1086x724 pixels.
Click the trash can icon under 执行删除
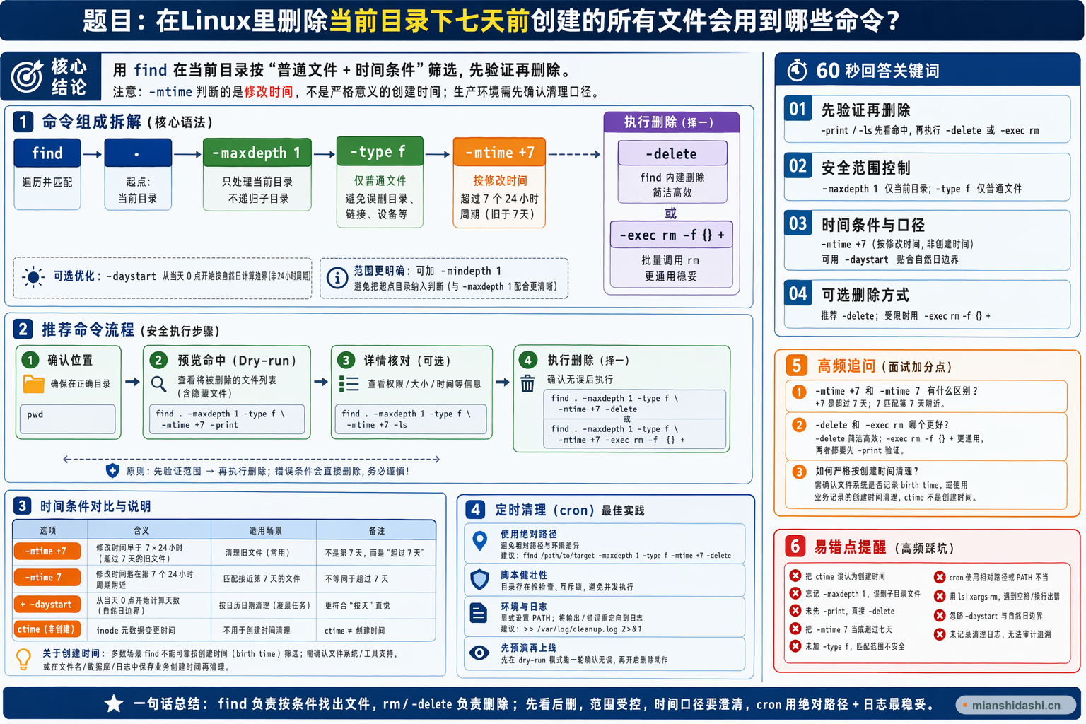click(x=527, y=383)
